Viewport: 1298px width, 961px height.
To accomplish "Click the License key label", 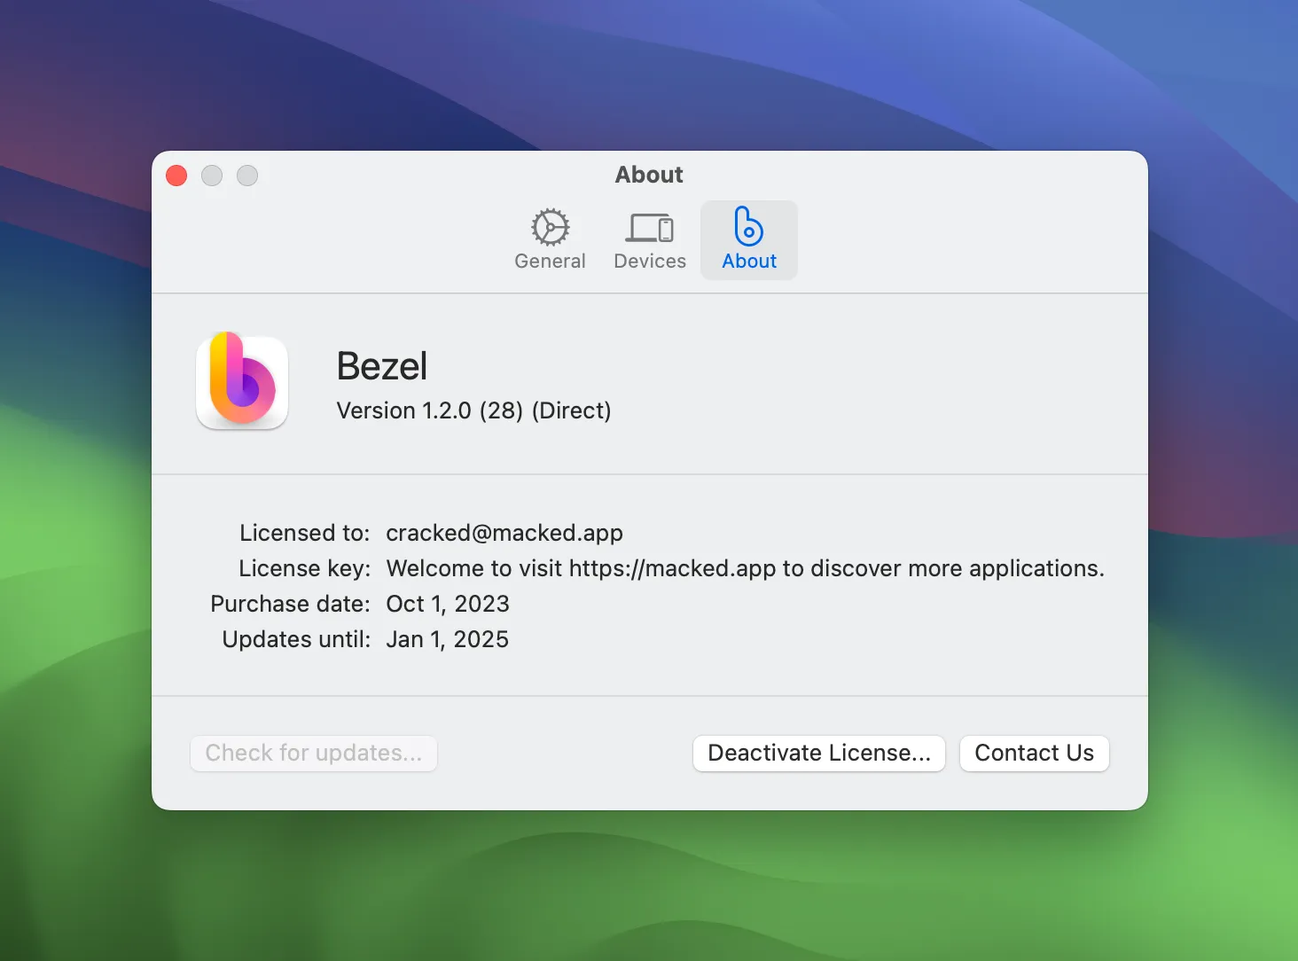I will [x=304, y=568].
